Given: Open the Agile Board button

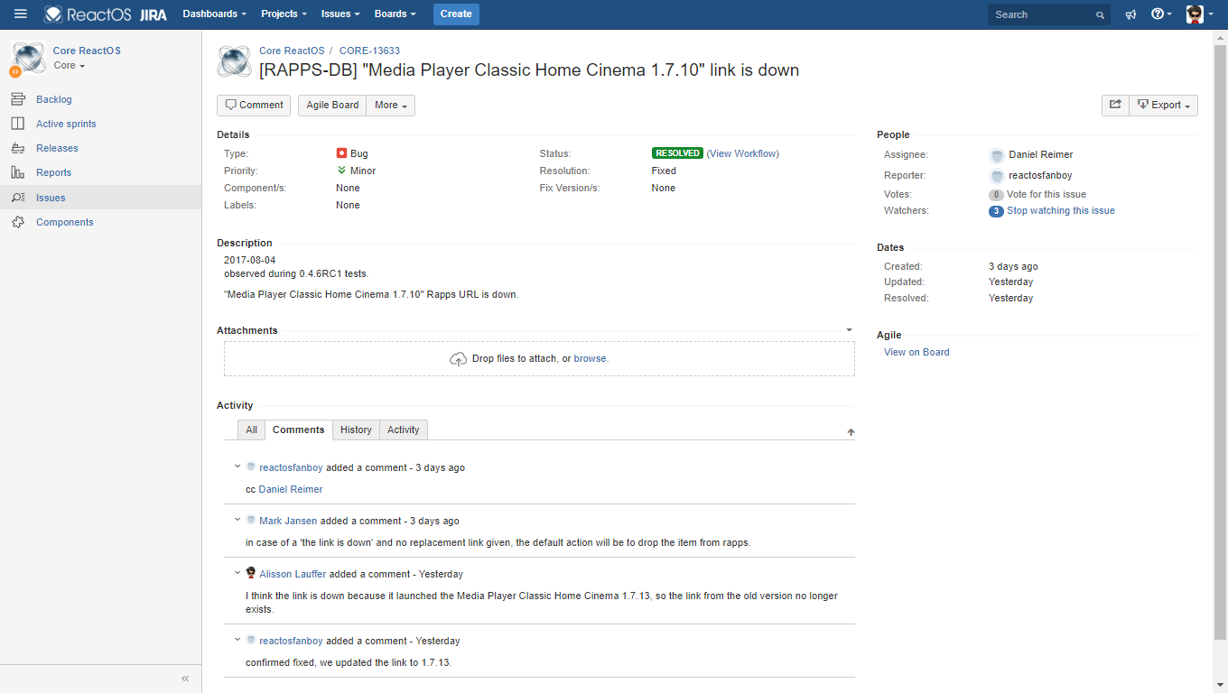Looking at the screenshot, I should (x=333, y=106).
